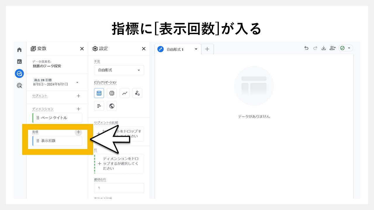Add a segment with the plus button
The image size is (374, 210).
(x=78, y=96)
